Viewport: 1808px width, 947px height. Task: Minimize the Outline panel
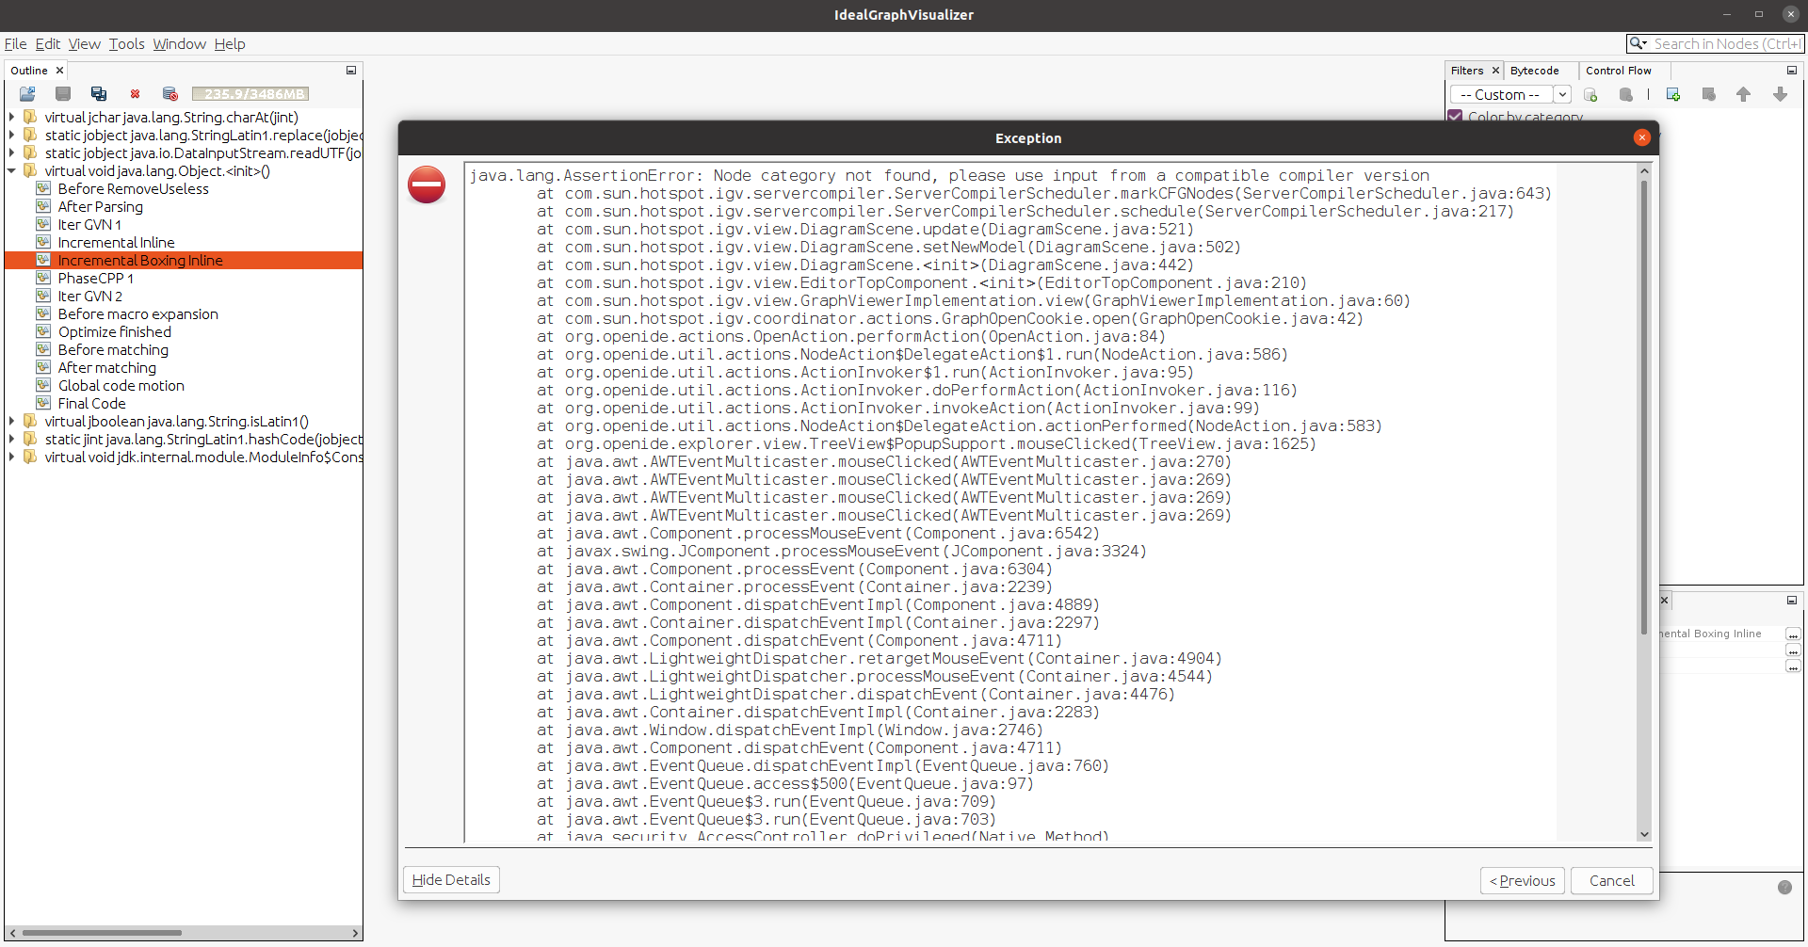coord(351,71)
